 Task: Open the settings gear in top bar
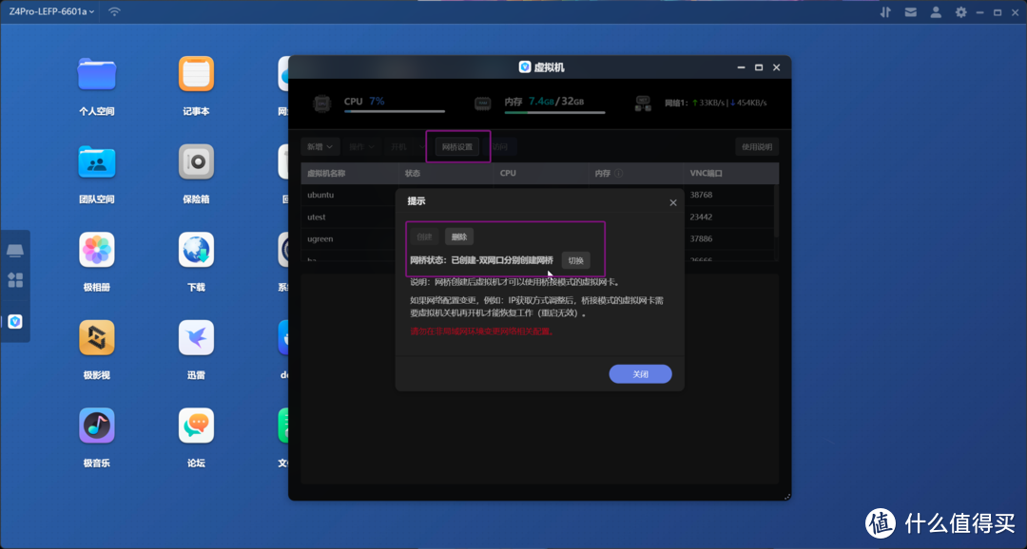[x=960, y=12]
